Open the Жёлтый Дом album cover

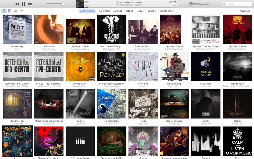[80, 67]
